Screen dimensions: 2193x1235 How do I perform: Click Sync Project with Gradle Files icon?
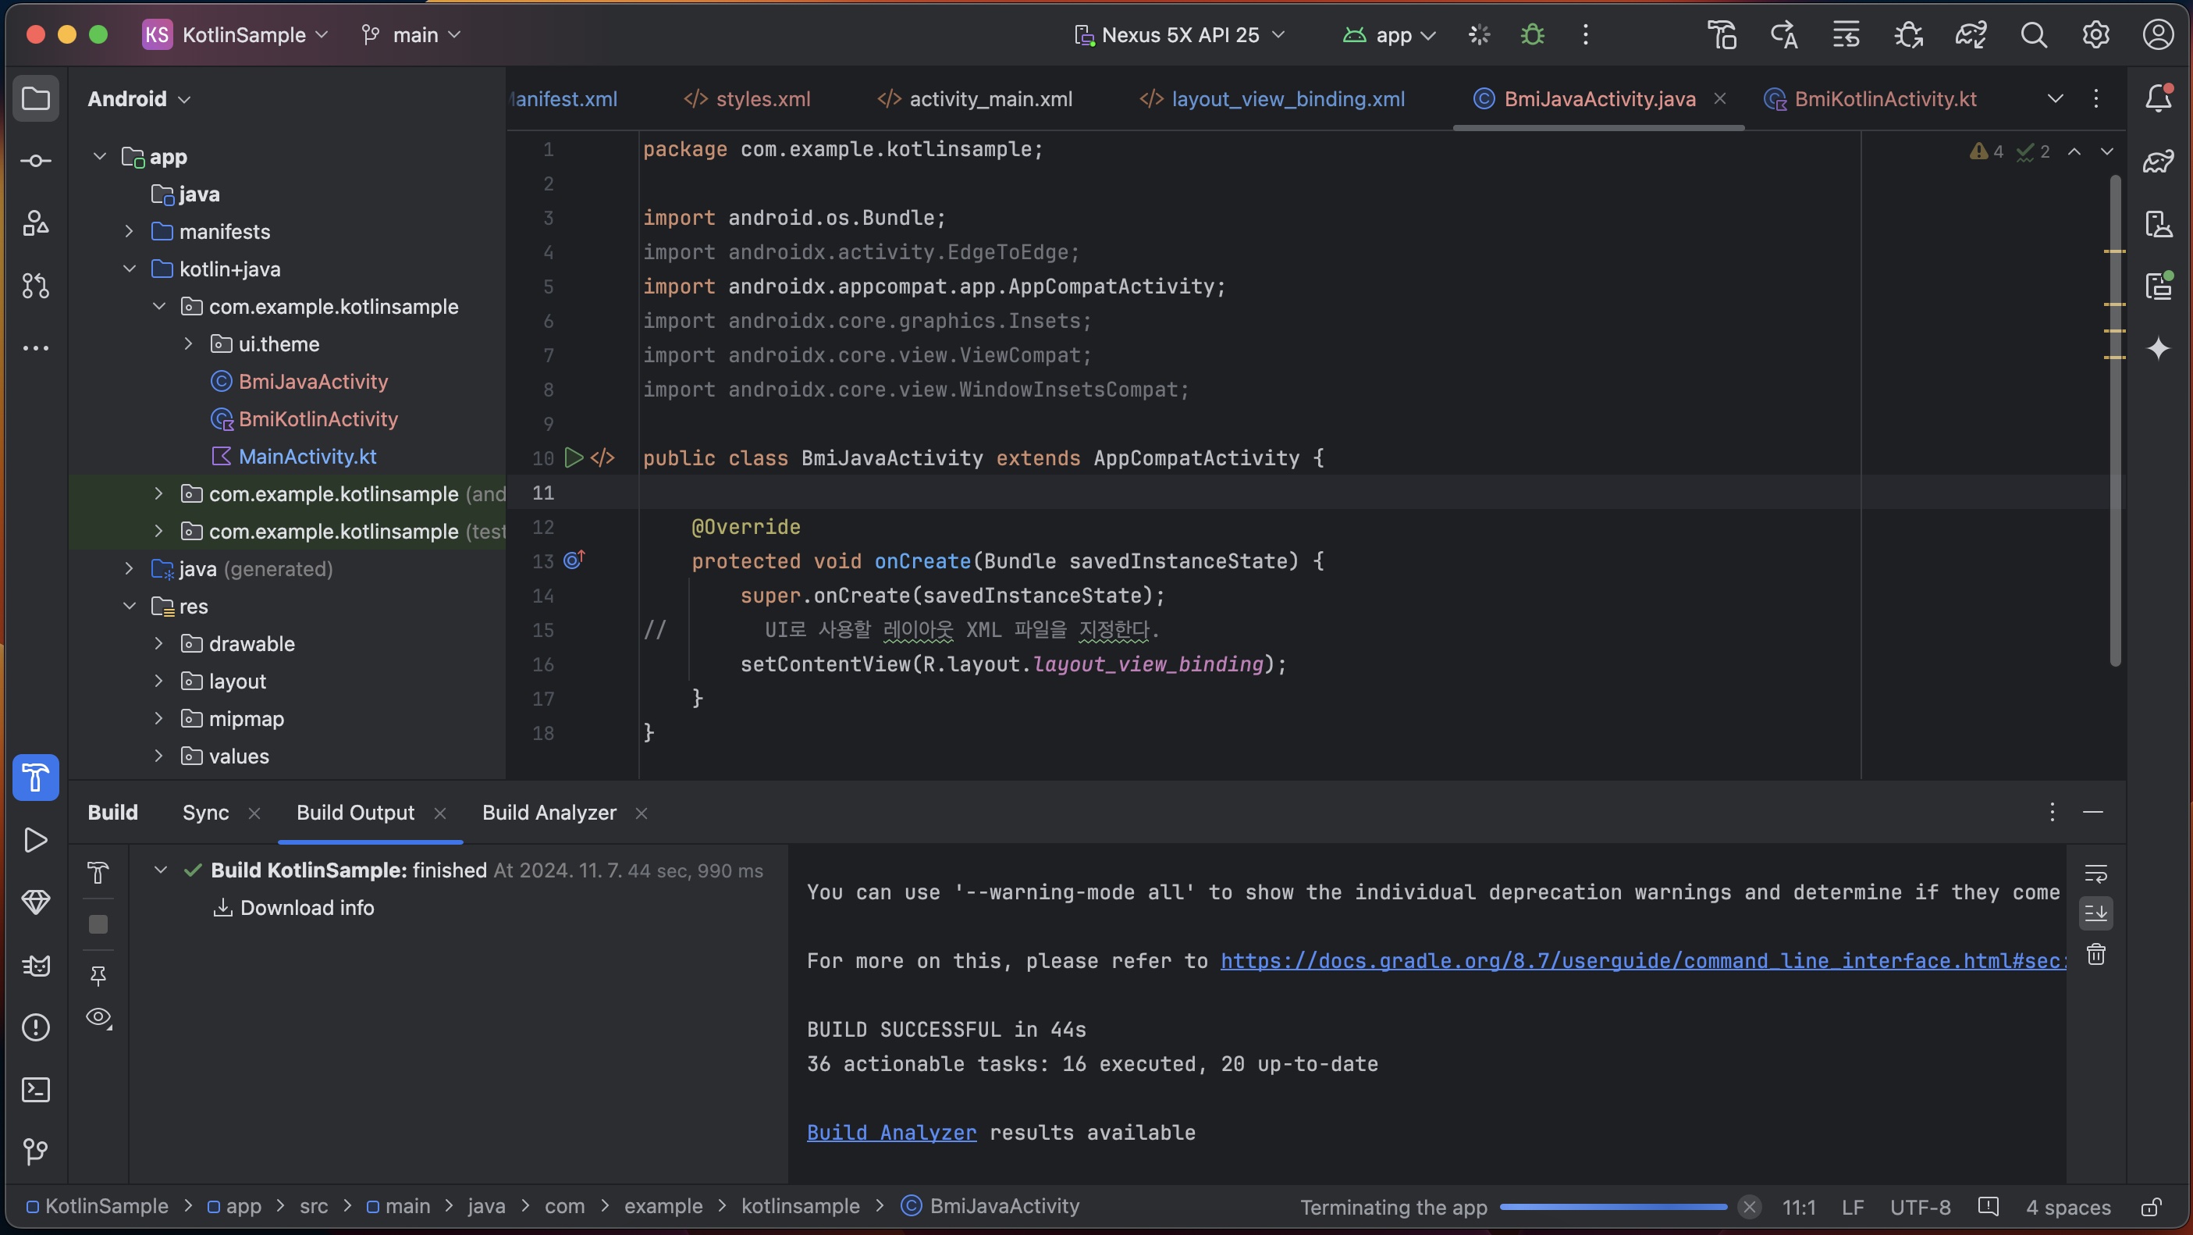pyautogui.click(x=1970, y=35)
